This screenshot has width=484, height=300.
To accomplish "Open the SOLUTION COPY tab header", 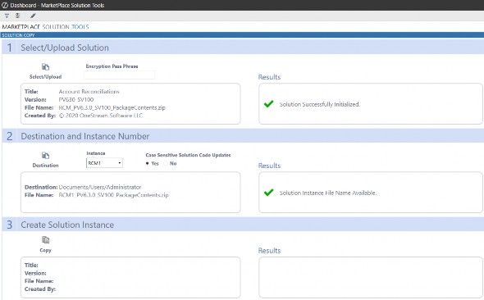I will click(18, 35).
